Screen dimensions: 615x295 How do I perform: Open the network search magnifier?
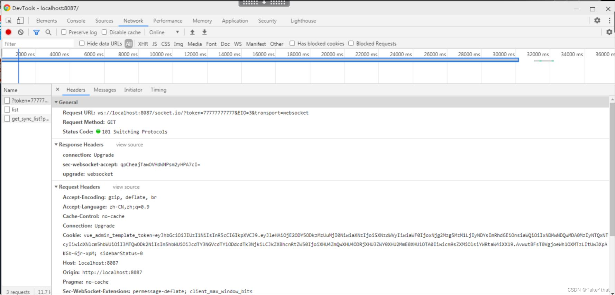coord(48,32)
